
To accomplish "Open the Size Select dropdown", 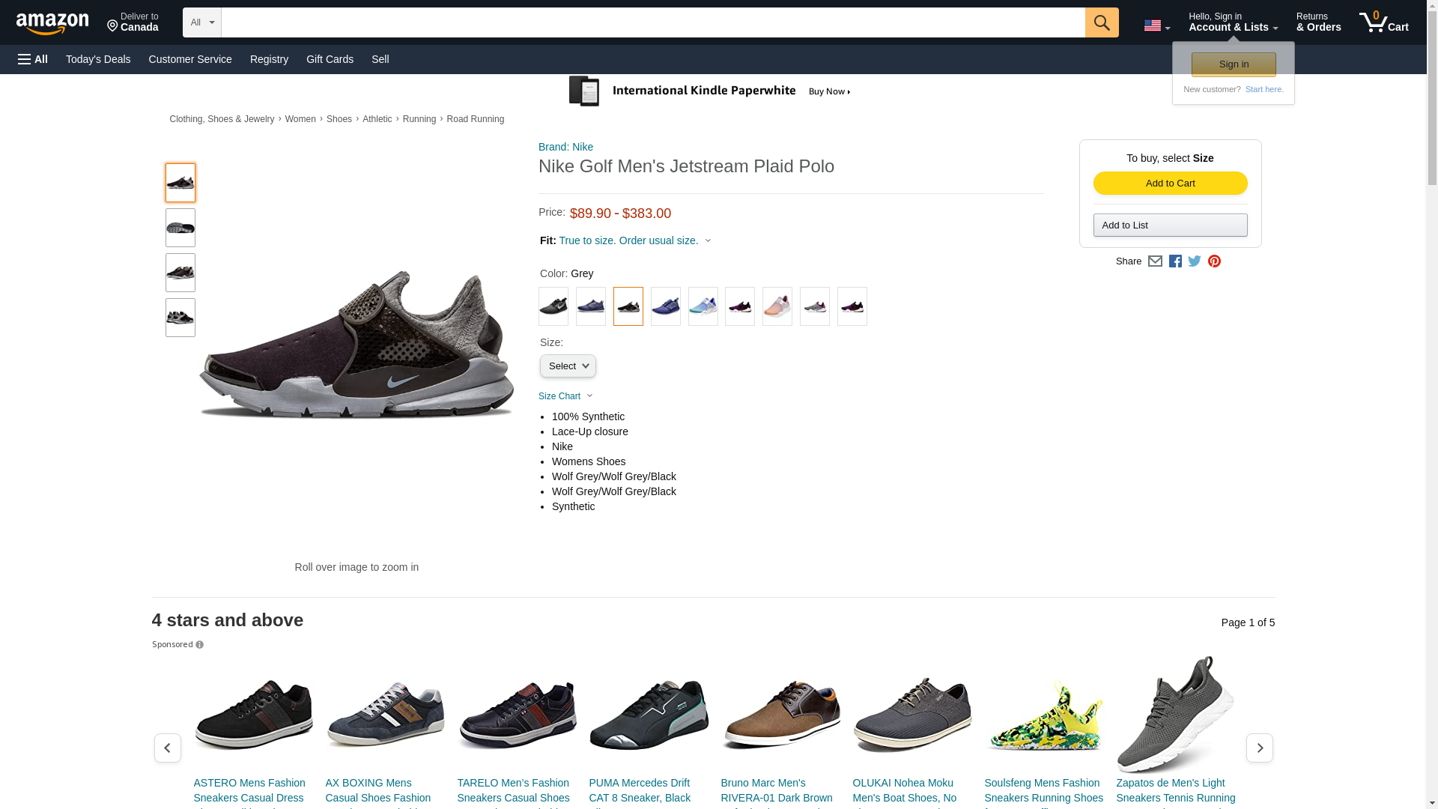I will click(x=568, y=366).
